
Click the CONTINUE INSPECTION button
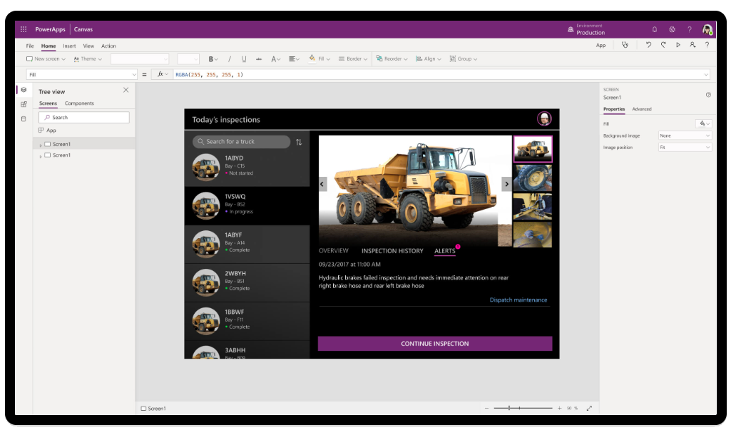pyautogui.click(x=434, y=344)
